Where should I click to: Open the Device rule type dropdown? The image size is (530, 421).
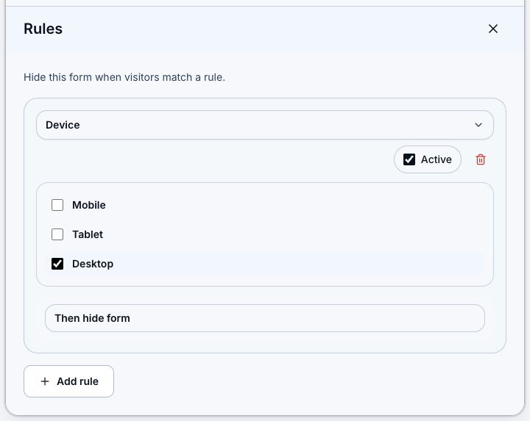point(265,125)
